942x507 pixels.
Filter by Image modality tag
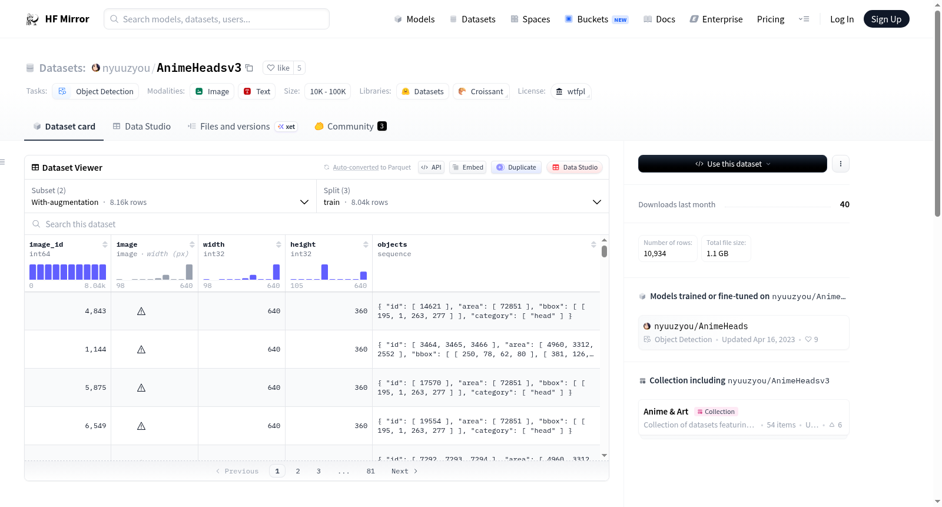212,91
